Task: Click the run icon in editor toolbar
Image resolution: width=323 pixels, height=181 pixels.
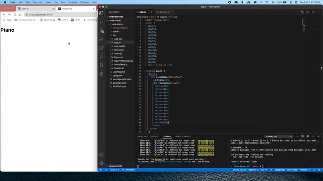Action: (x=307, y=12)
